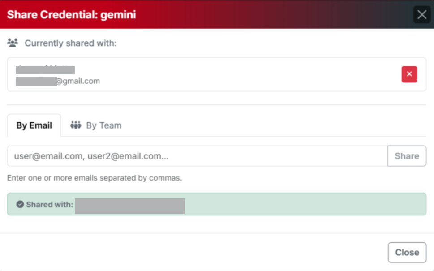Click the team icon on the By Team tab

[76, 125]
